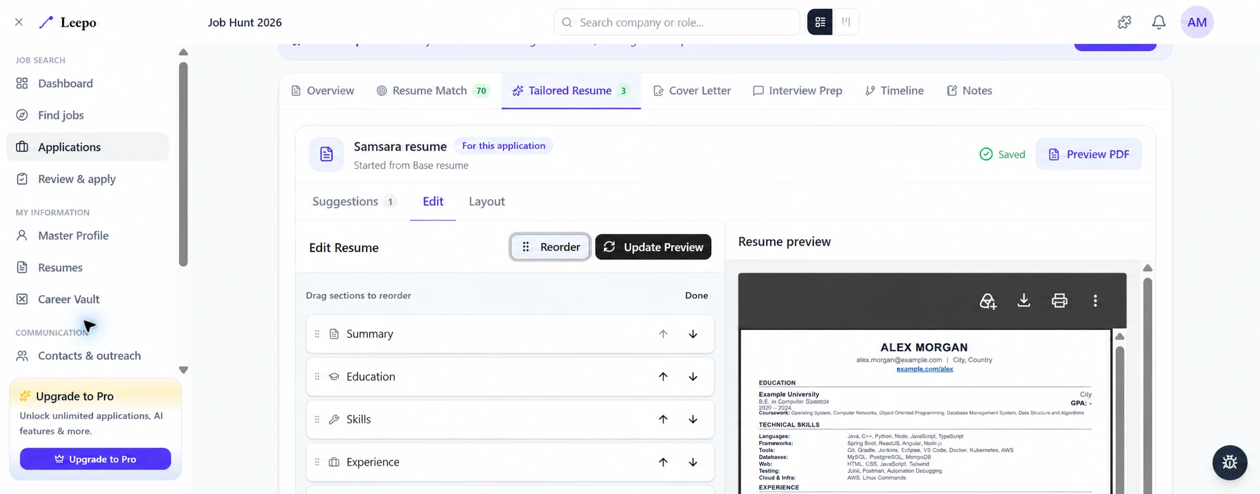Move the Experience section up
The height and width of the screenshot is (494, 1260).
(663, 462)
